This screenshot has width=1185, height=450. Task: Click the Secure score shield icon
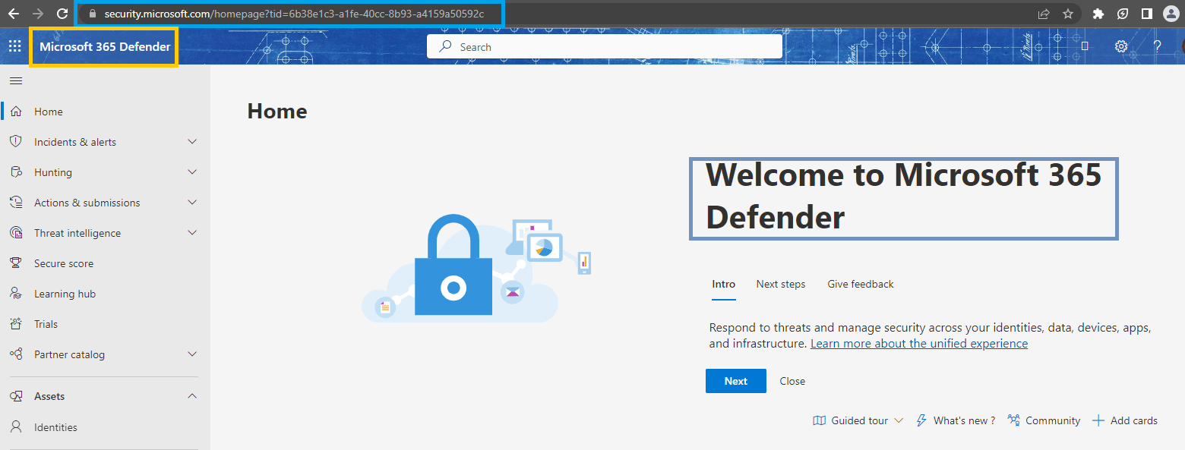coord(16,263)
